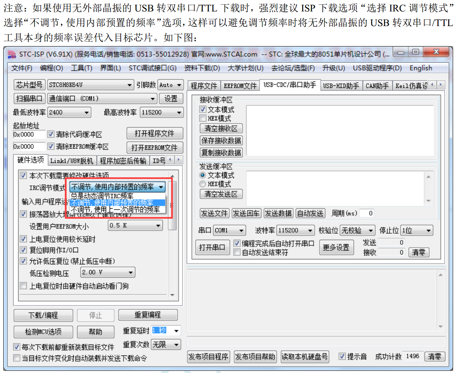456x373 pixels.
Task: Toggle 允许低压复位 checkbox
Action: click(23, 261)
